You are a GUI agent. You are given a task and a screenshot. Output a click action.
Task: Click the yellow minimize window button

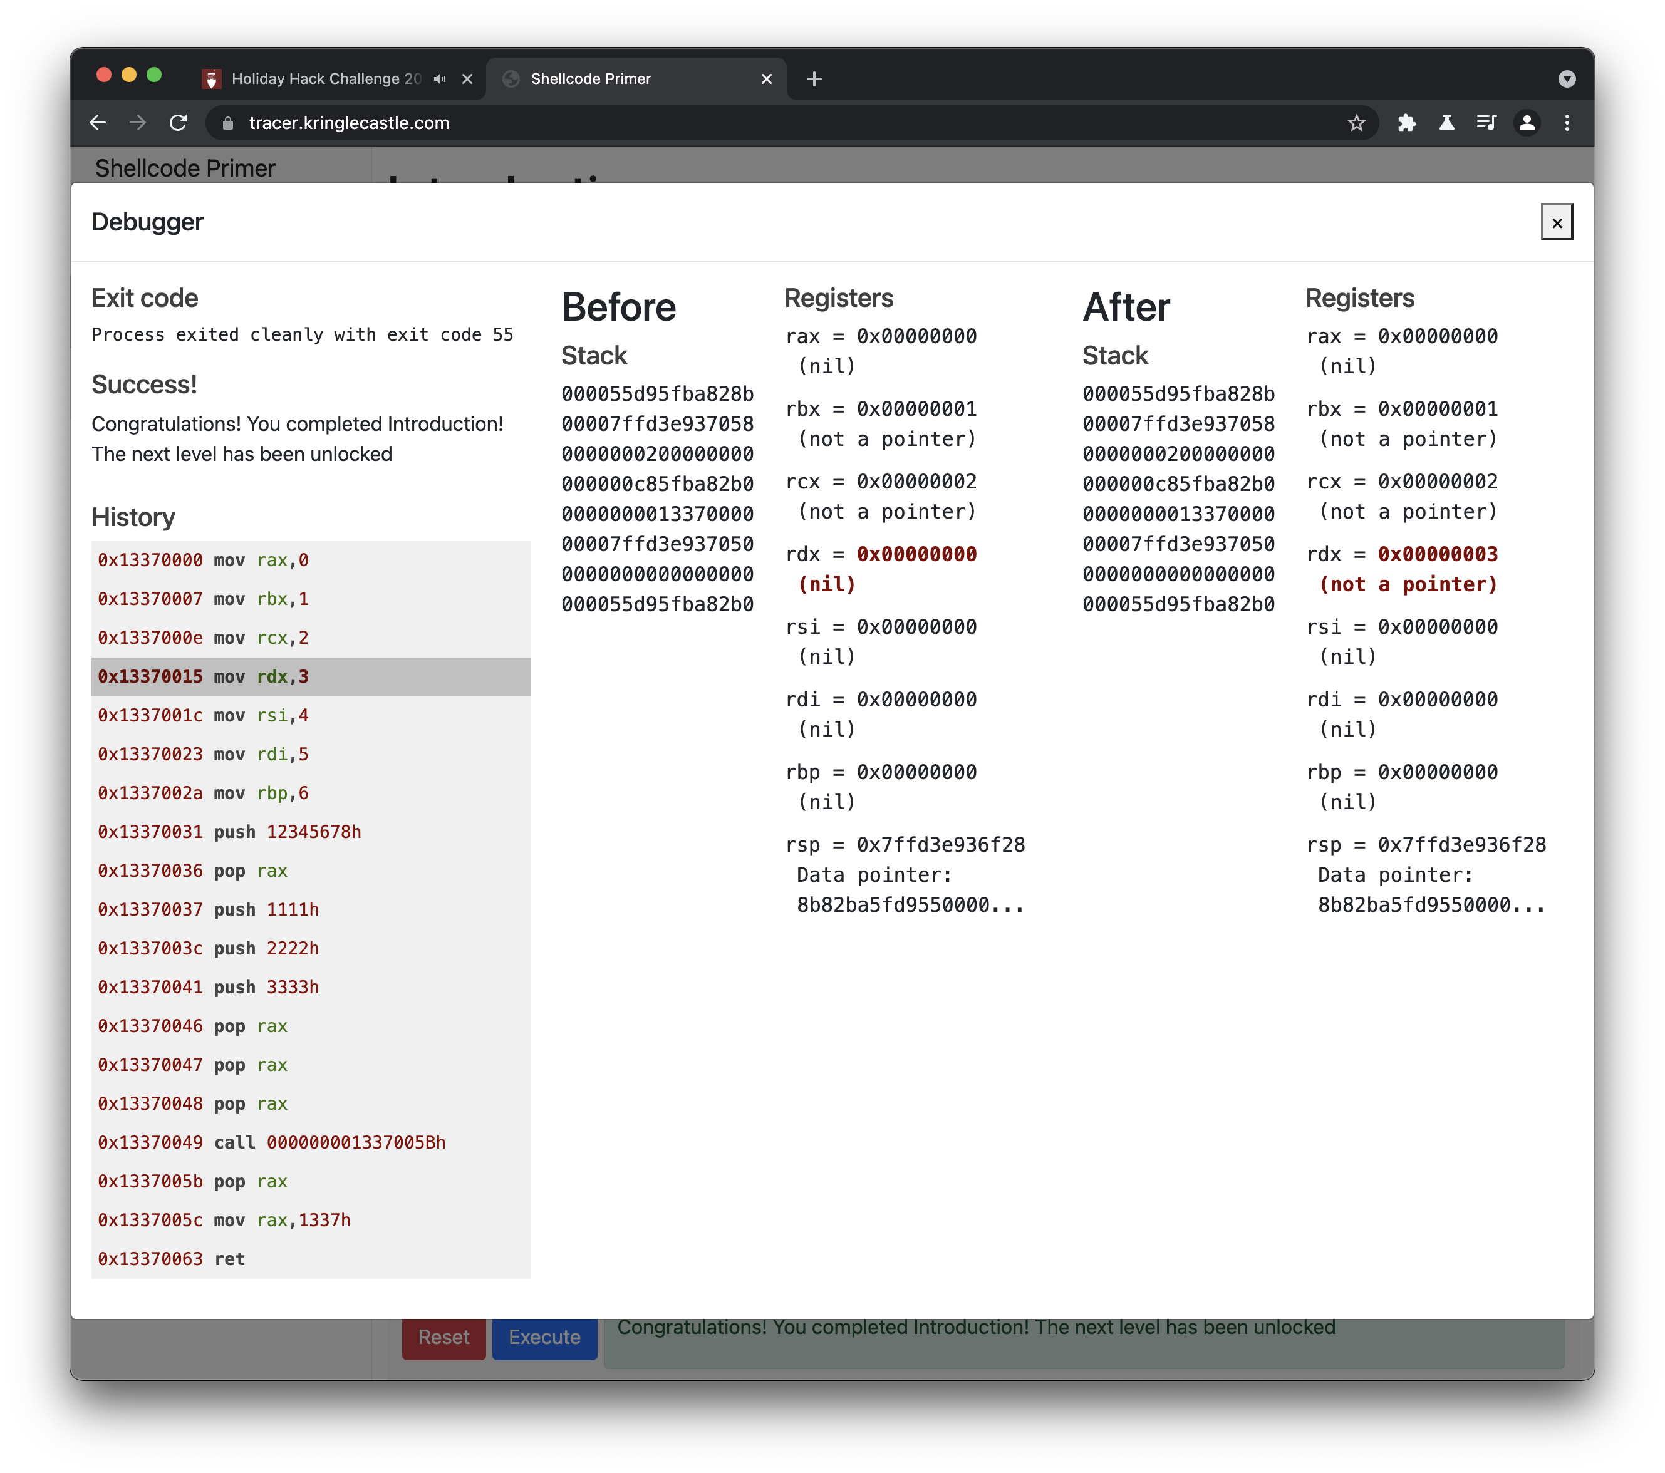(128, 76)
